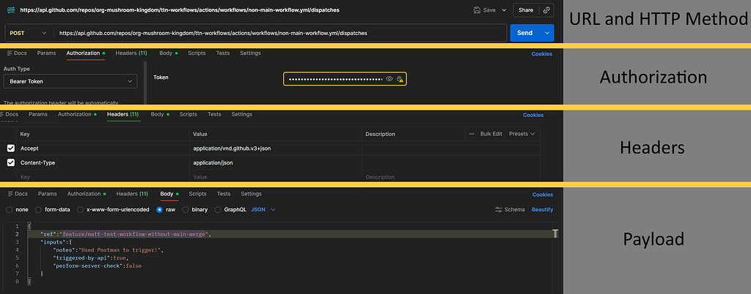
Task: Select the raw radio button
Action: (x=160, y=209)
